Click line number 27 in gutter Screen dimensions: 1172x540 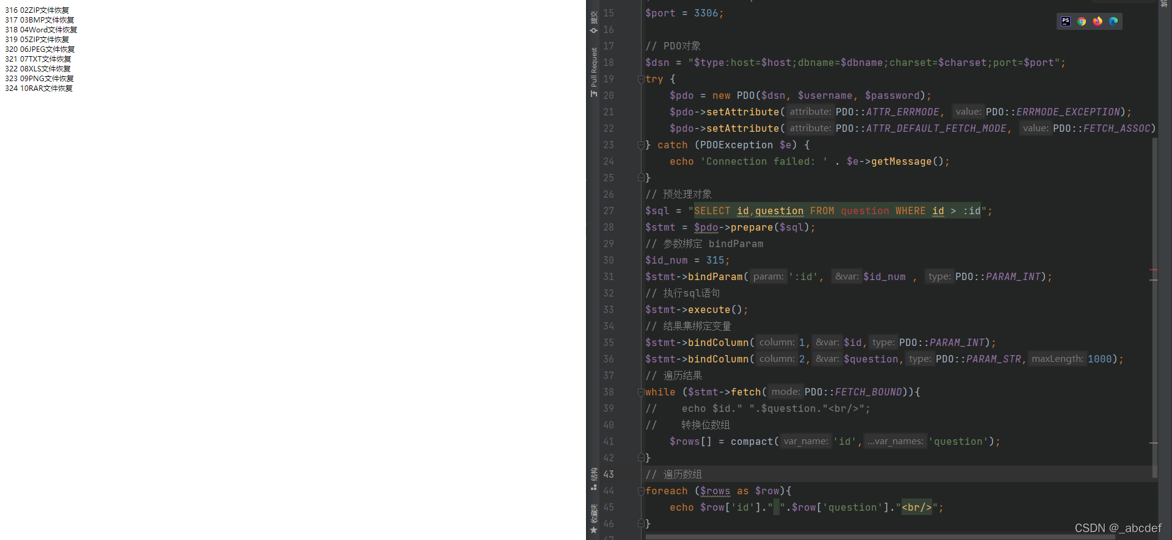[x=609, y=211]
